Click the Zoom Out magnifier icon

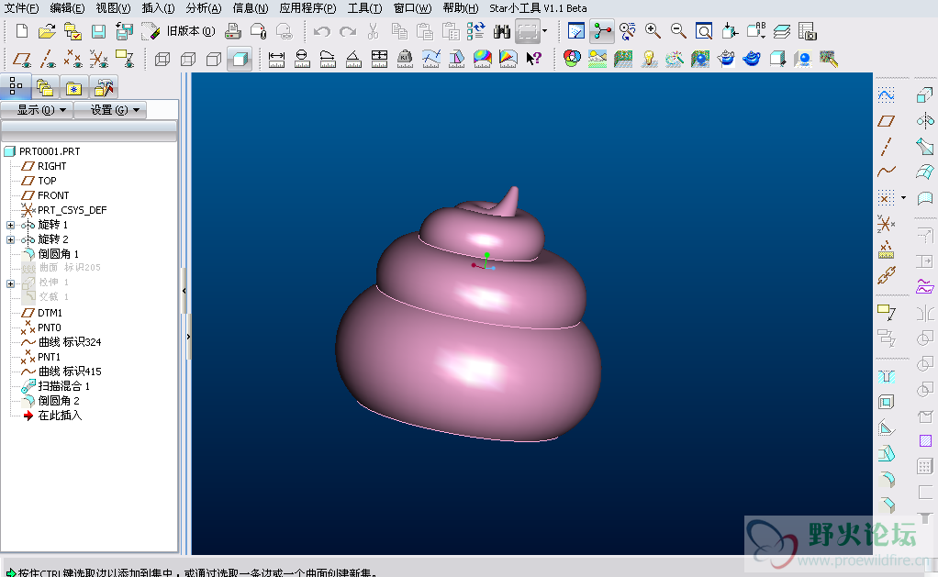click(x=678, y=31)
